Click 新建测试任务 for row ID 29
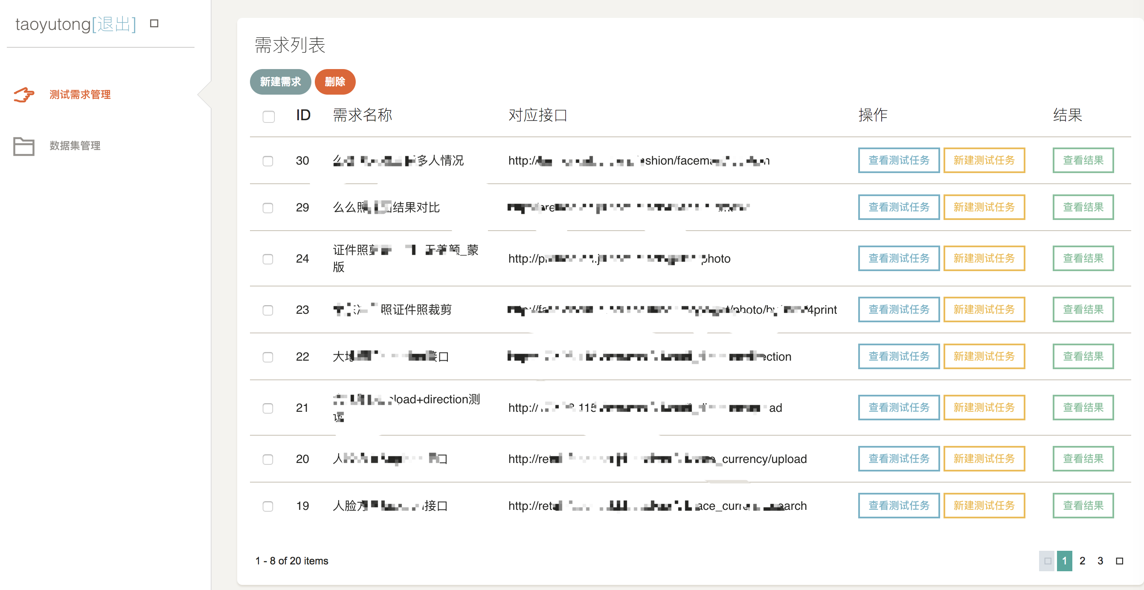The height and width of the screenshot is (590, 1144). click(984, 207)
